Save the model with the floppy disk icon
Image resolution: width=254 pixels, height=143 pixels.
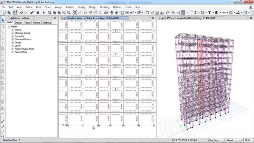[15, 12]
